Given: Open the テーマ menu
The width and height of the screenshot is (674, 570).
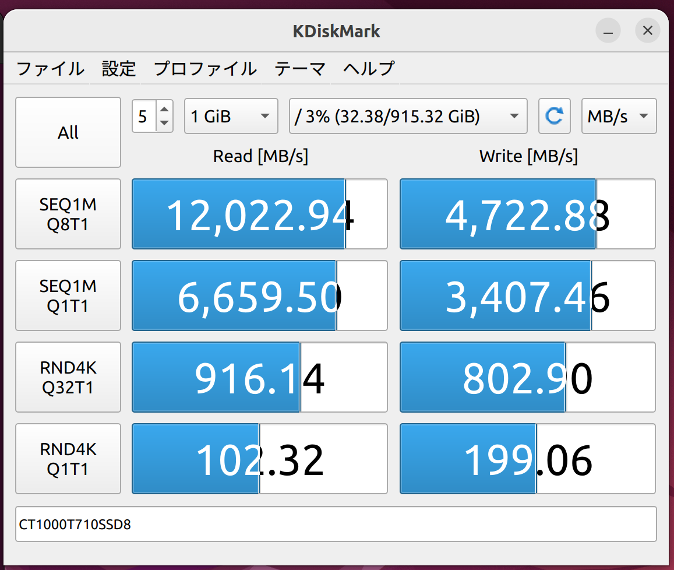Looking at the screenshot, I should tap(299, 69).
